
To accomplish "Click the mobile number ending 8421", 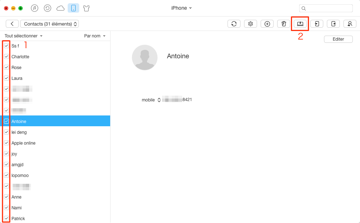I will pos(177,100).
